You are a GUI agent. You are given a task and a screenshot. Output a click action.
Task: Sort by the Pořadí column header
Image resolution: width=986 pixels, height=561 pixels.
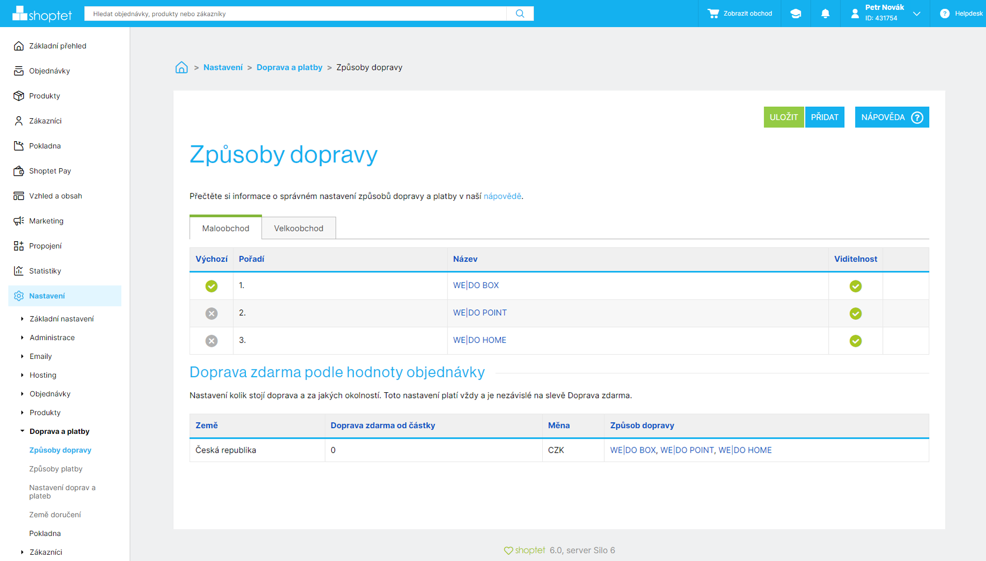click(x=252, y=259)
